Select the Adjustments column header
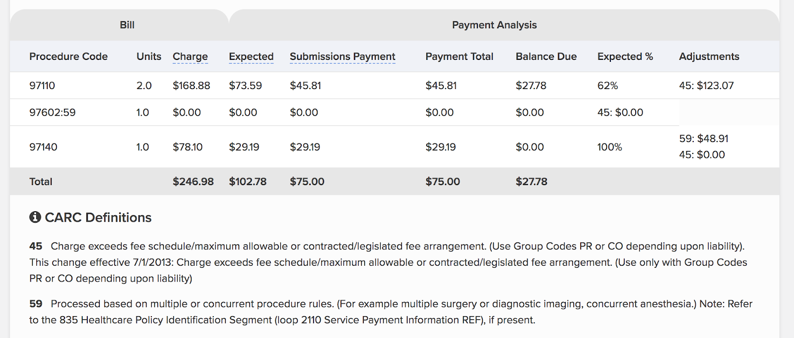This screenshot has height=338, width=794. (x=709, y=56)
